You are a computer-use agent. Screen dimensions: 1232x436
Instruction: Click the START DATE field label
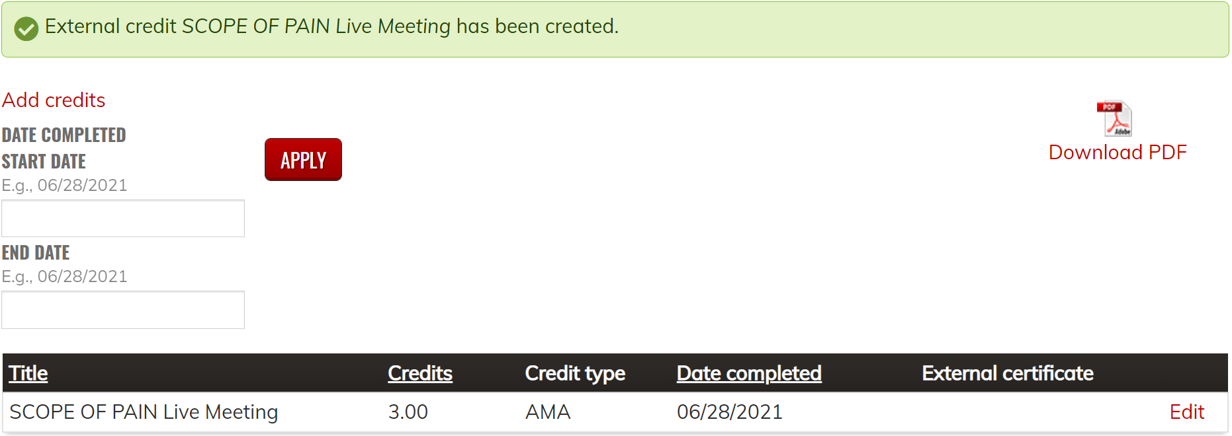[x=44, y=162]
